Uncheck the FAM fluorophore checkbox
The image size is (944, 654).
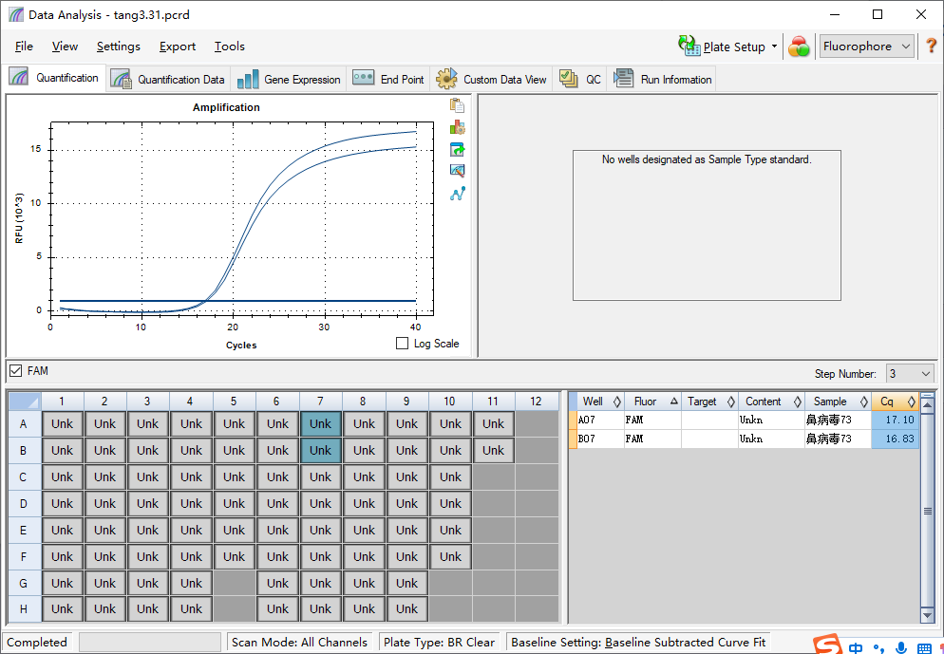(16, 370)
